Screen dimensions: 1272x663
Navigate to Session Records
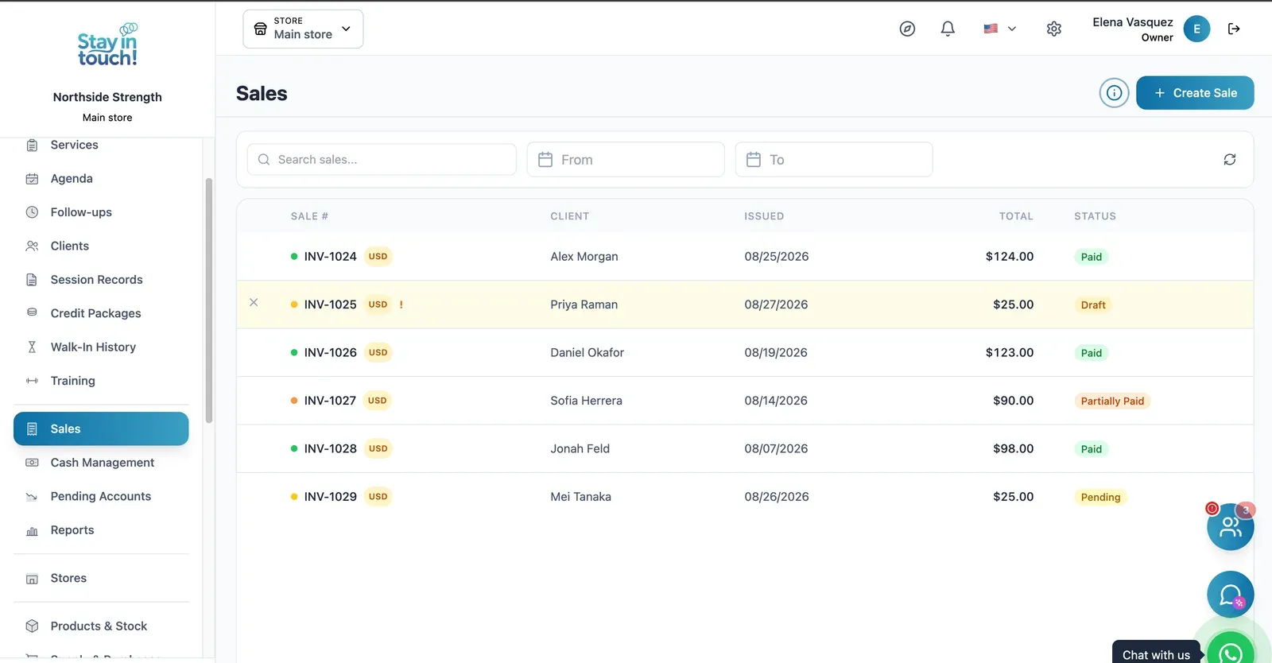click(x=102, y=280)
